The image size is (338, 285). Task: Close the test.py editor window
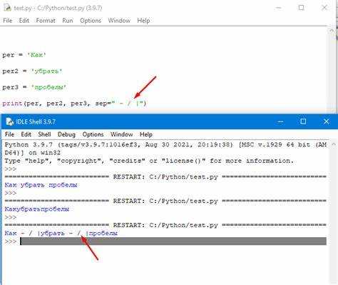324,8
